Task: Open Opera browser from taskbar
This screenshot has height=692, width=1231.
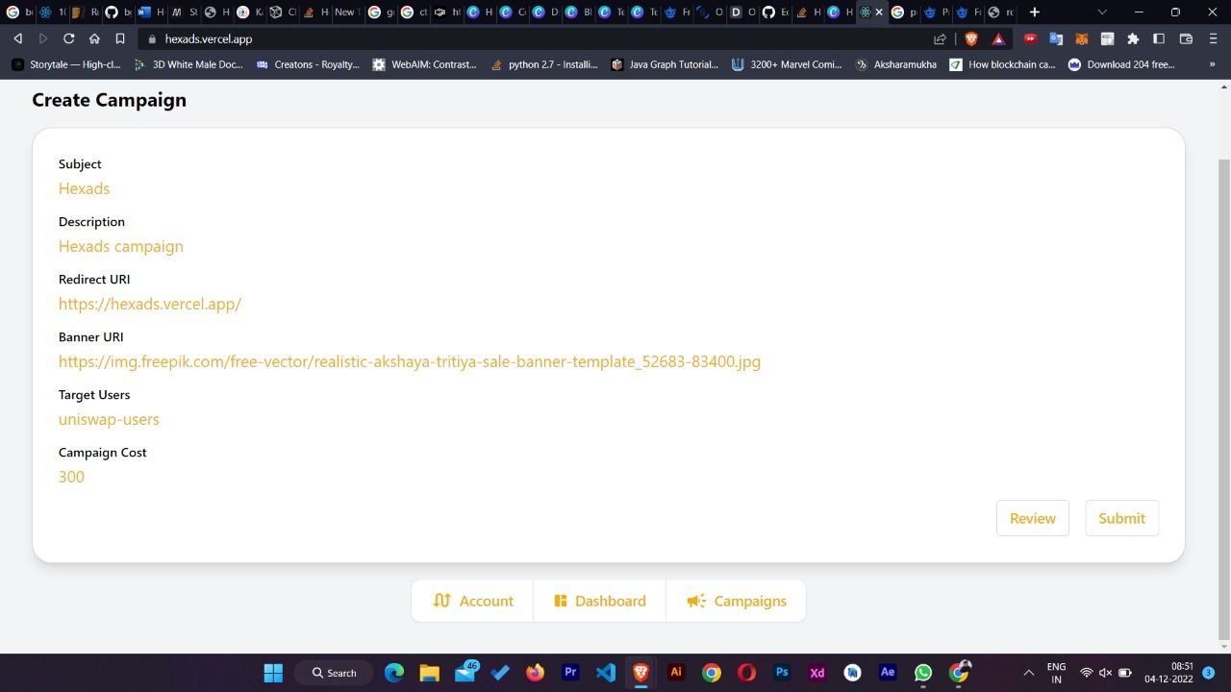Action: click(x=746, y=673)
